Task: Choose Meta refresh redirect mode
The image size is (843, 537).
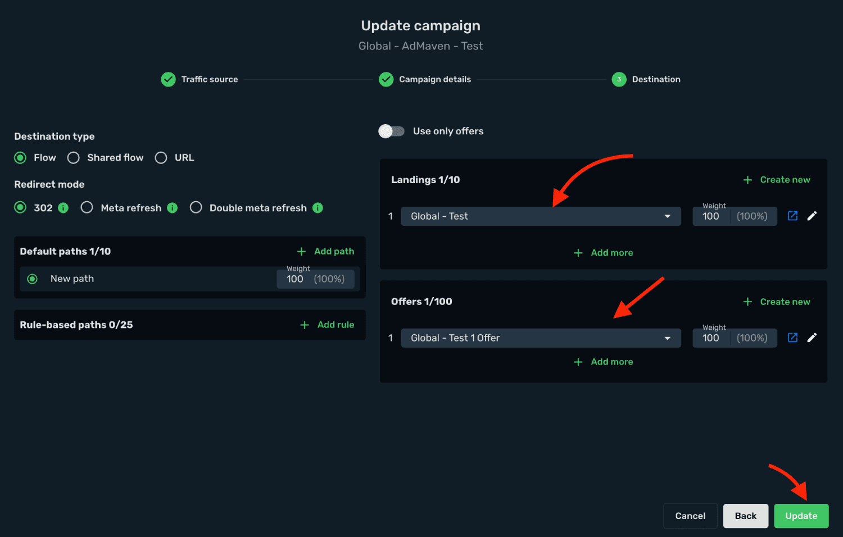Action: 87,208
